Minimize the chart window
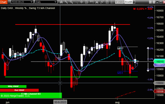The width and height of the screenshot is (165, 104). point(157,2)
